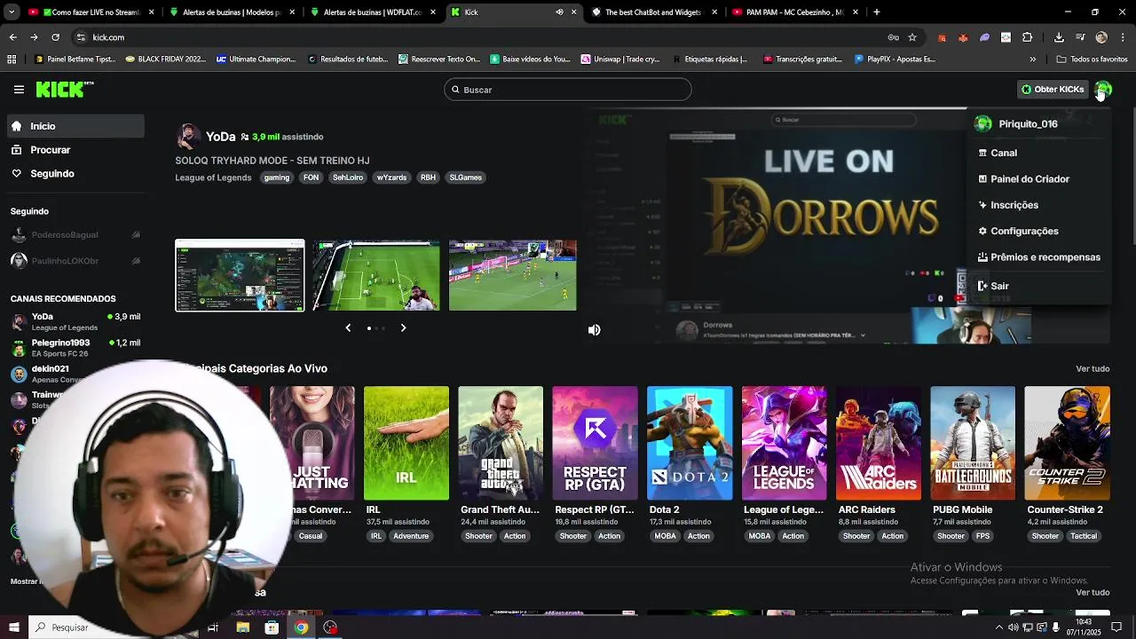Open Seguindo in the sidebar
The image size is (1136, 639).
(x=75, y=174)
